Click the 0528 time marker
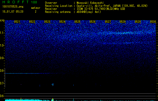 (x=123, y=22)
